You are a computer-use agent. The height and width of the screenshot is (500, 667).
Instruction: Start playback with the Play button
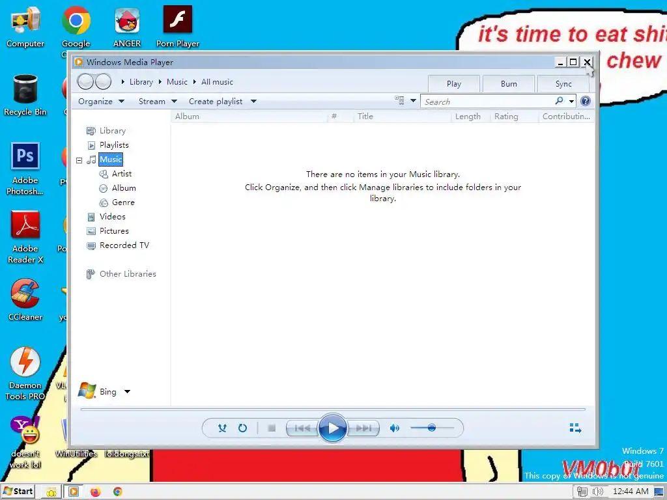[x=332, y=428]
